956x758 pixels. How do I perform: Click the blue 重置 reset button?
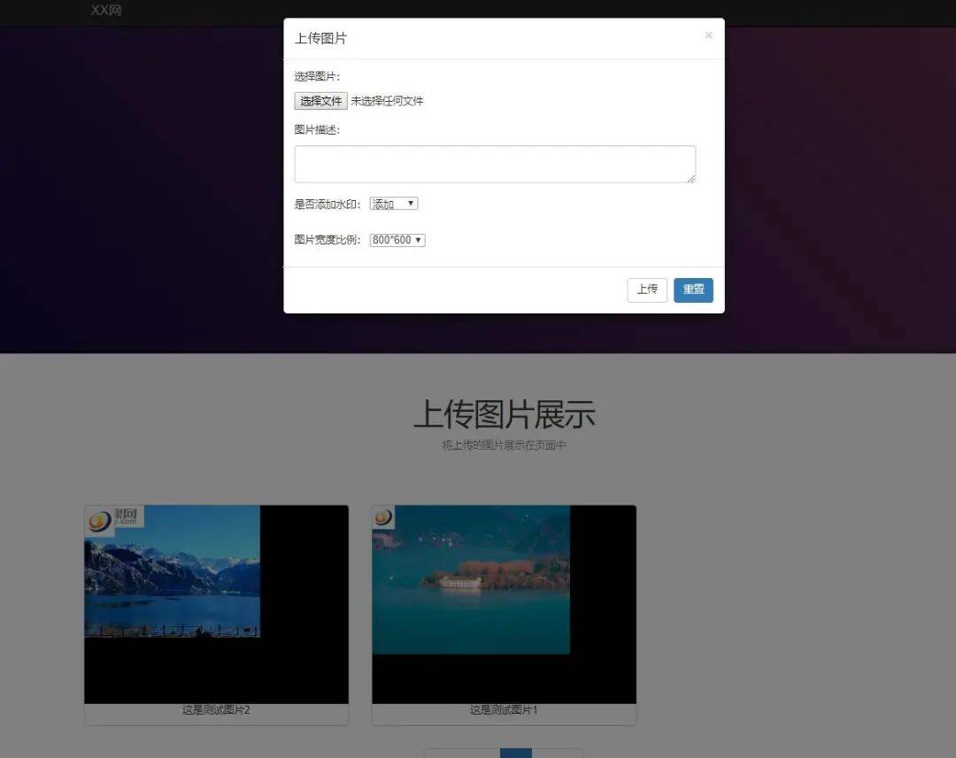coord(694,290)
